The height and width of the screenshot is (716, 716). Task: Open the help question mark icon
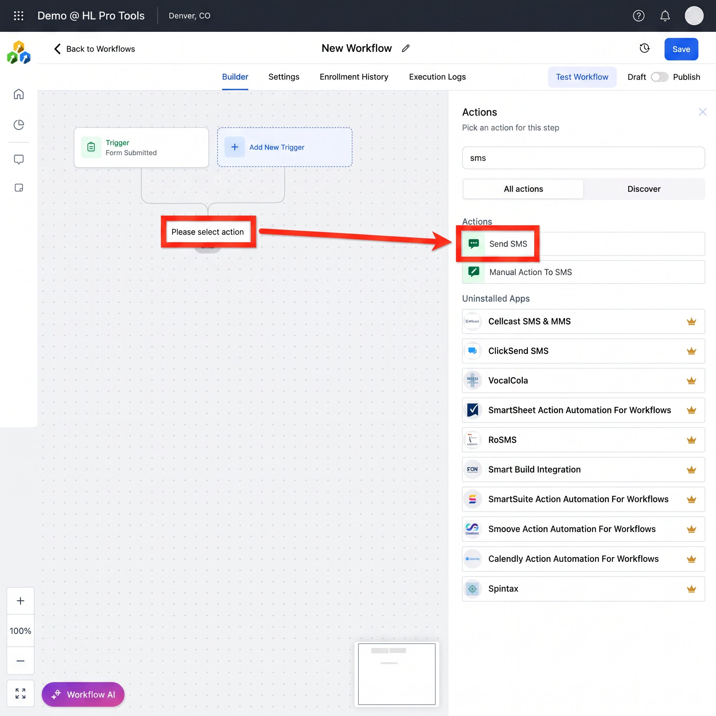click(638, 16)
